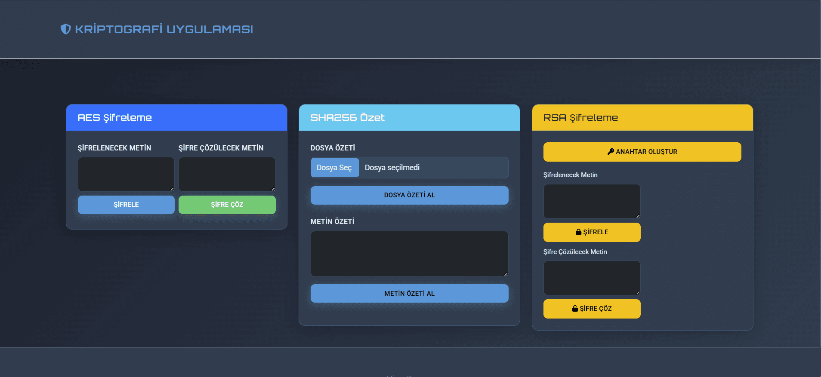
Task: Click the AES ŞİFRELENECEK METİN label
Action: [114, 148]
